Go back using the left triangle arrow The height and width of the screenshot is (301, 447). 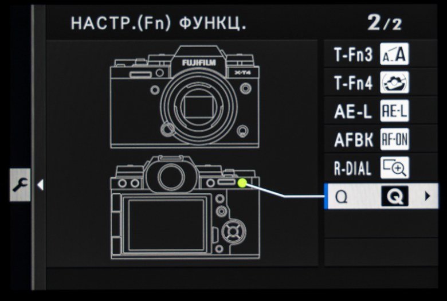coord(41,185)
